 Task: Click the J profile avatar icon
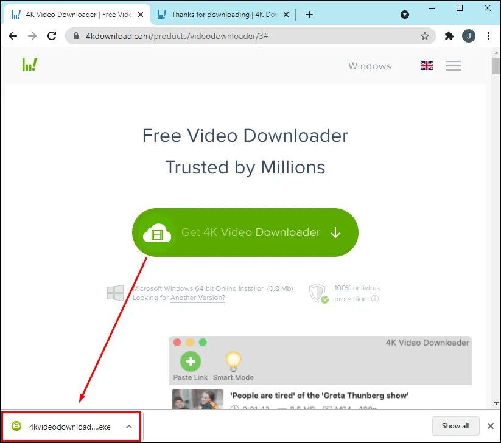[469, 36]
